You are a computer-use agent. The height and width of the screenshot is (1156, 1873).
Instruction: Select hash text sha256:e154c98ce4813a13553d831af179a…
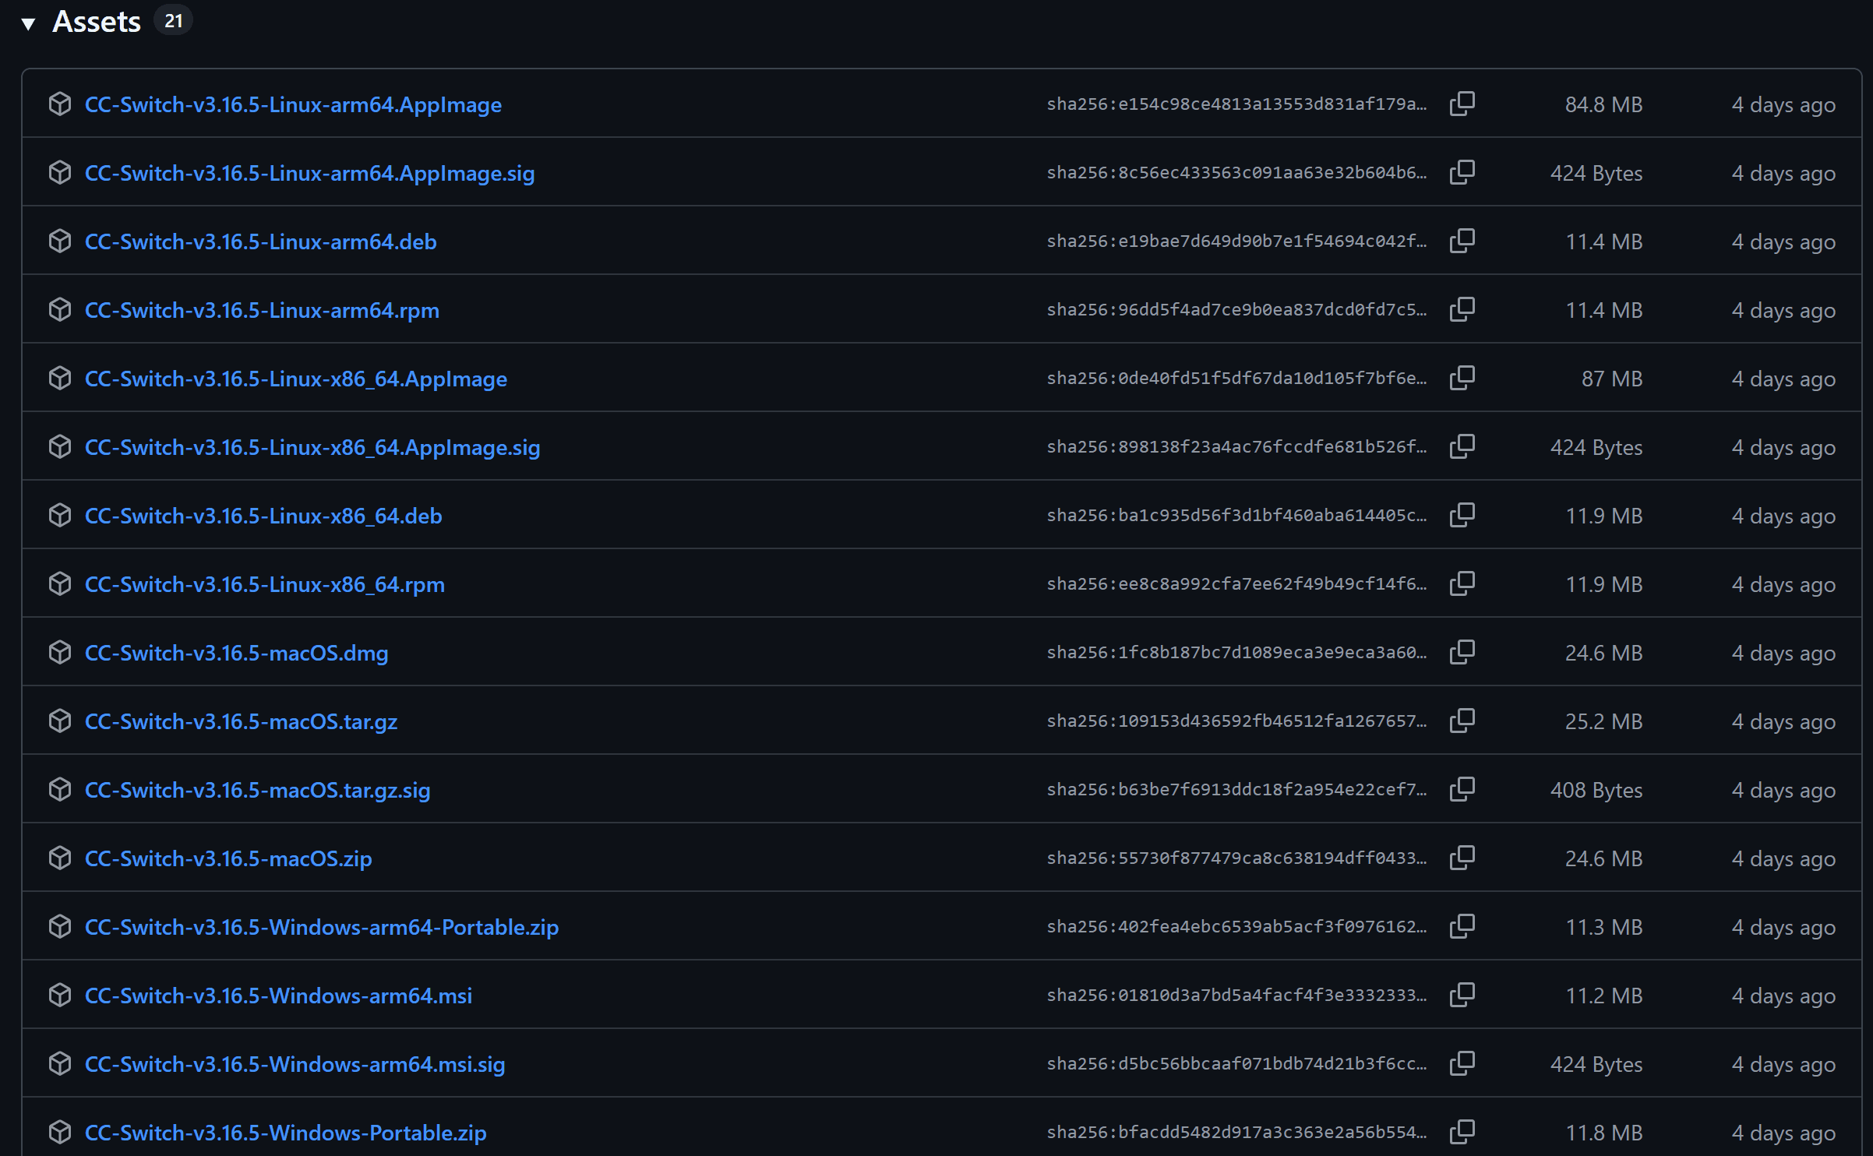[x=1236, y=104]
